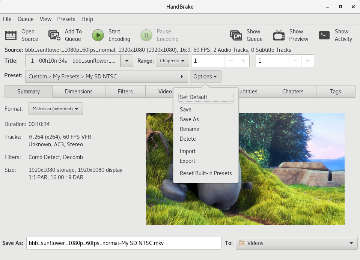
Task: Increase the end chapter value
Action: coord(308,61)
